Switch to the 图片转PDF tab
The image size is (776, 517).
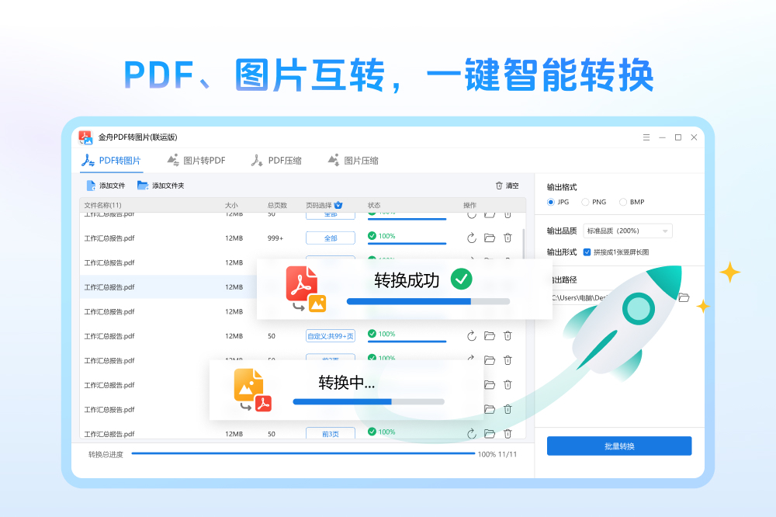pyautogui.click(x=196, y=161)
